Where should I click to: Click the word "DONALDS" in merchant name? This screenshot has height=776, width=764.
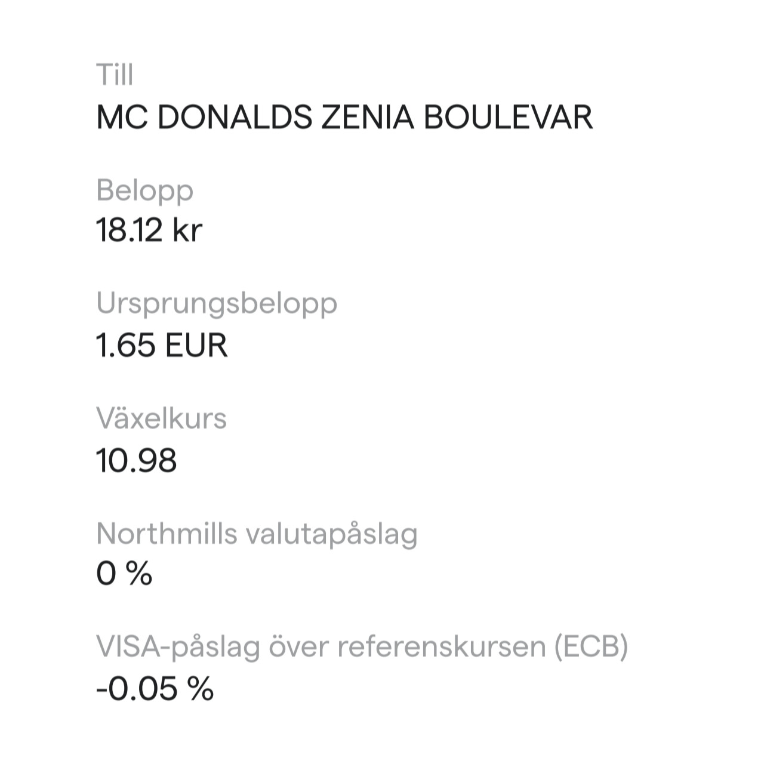click(235, 117)
